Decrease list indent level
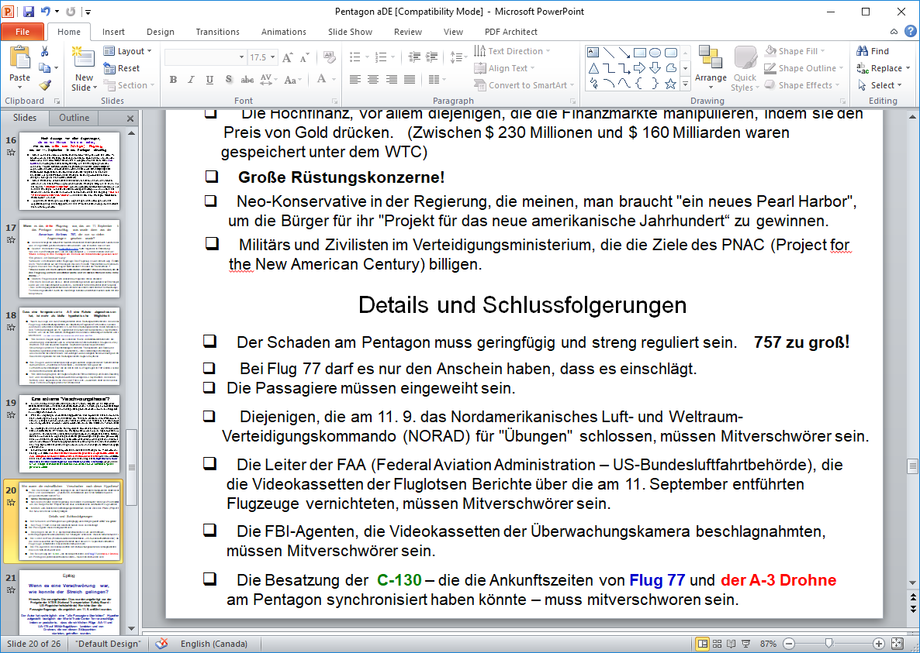The image size is (920, 653). pyautogui.click(x=414, y=57)
